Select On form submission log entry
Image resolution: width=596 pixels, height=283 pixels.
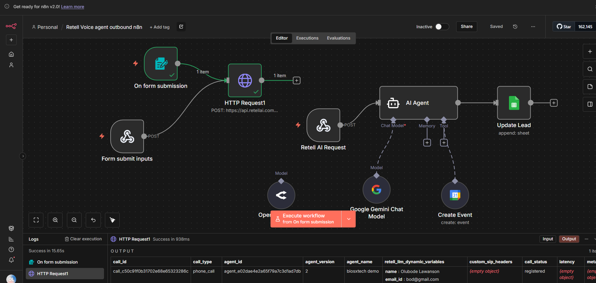[x=57, y=262]
